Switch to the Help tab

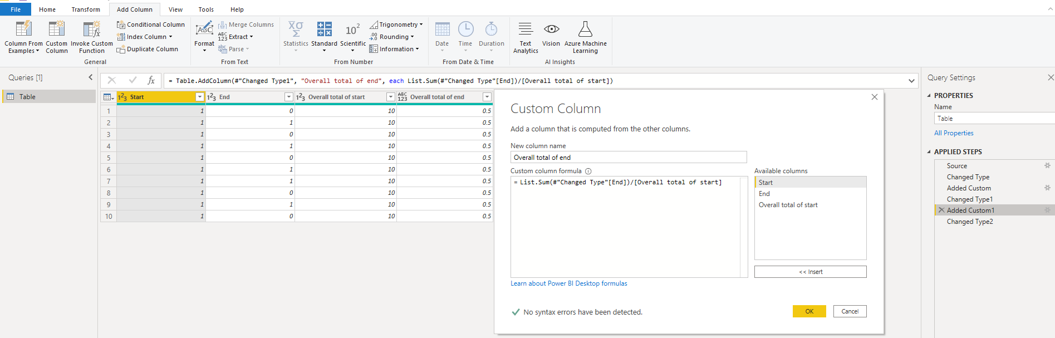(237, 9)
